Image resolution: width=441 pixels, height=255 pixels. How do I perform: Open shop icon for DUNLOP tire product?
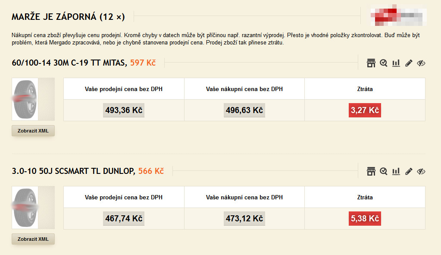coord(371,171)
